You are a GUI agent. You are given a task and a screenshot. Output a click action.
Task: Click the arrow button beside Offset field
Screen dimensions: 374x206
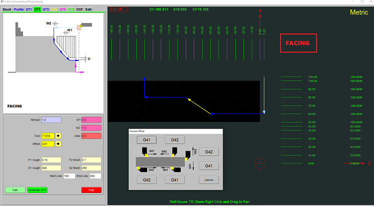click(x=58, y=144)
